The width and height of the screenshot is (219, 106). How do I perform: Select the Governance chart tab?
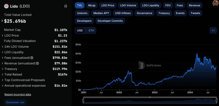pyautogui.click(x=145, y=13)
